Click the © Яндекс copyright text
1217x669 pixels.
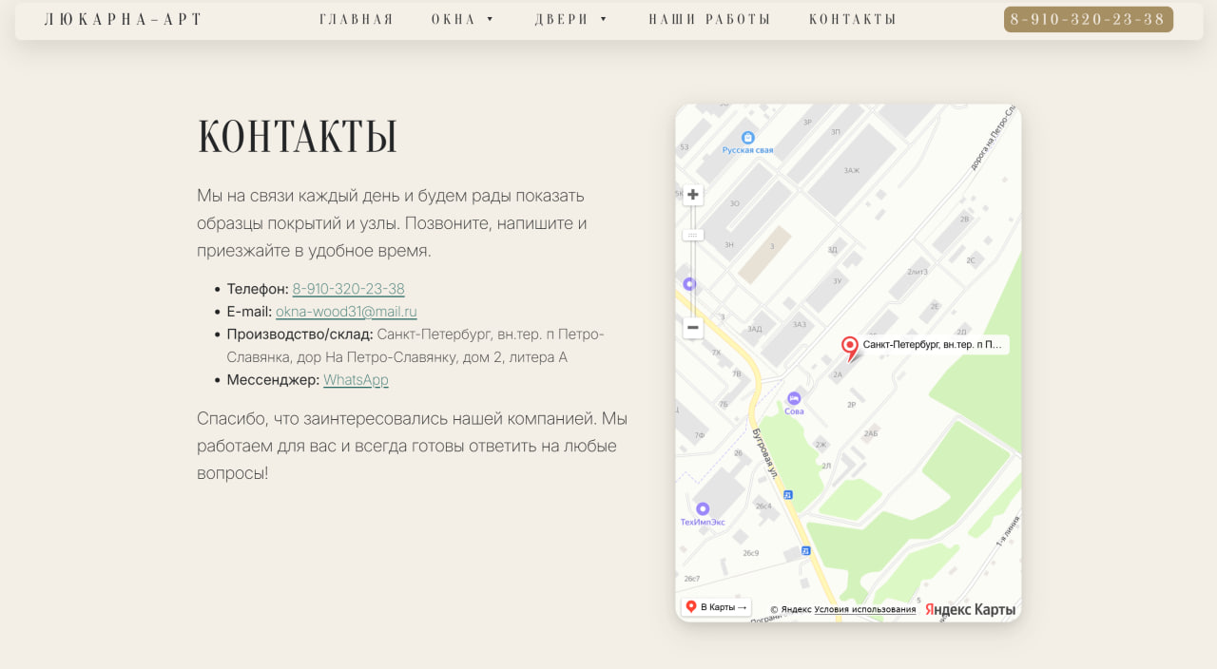791,610
